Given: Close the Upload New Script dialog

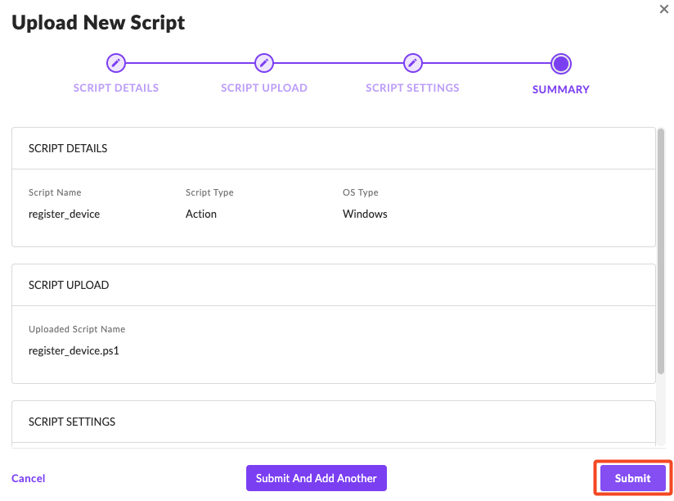Looking at the screenshot, I should tap(663, 9).
